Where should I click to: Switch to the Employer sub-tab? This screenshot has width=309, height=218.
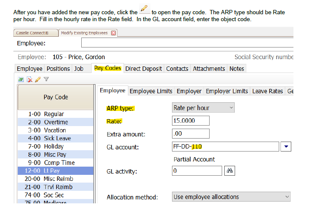(189, 91)
